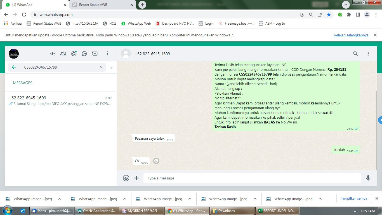Expand the first WhatsApp Image download options

click(60, 199)
